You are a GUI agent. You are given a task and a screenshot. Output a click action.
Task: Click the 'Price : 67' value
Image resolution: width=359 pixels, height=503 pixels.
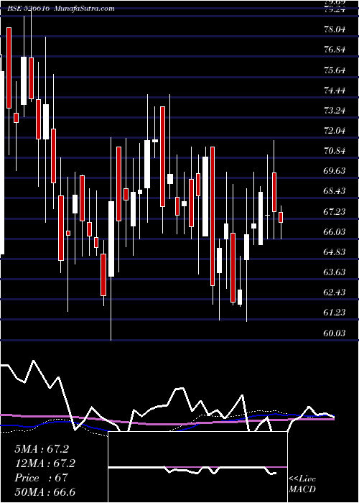pyautogui.click(x=41, y=478)
